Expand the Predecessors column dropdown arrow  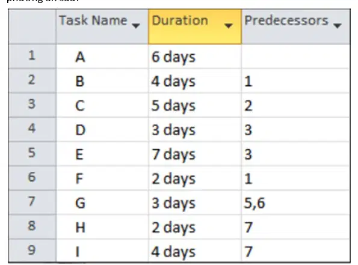(x=337, y=26)
